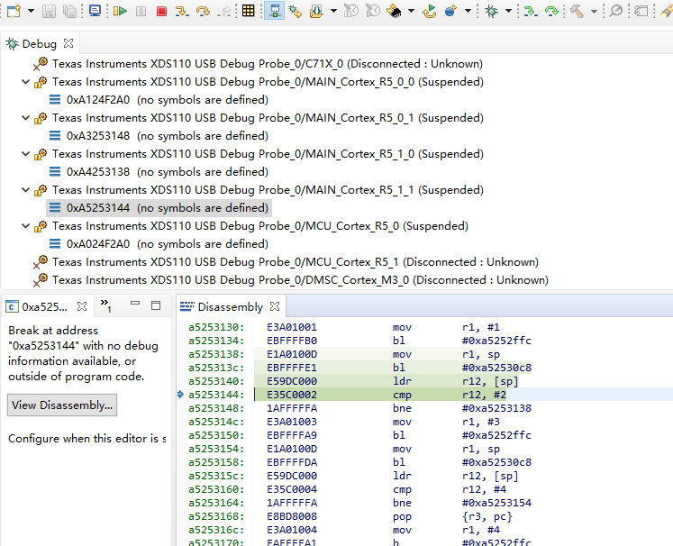Resume execution with the green play icon

point(120,11)
